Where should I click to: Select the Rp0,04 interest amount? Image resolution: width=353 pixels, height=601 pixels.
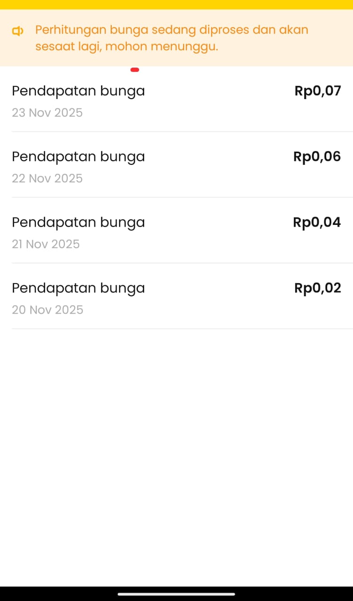coord(317,222)
